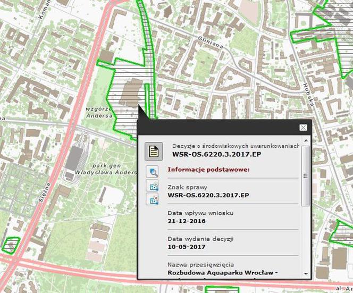Click the 'Data wydania decyzji' label

(x=200, y=239)
